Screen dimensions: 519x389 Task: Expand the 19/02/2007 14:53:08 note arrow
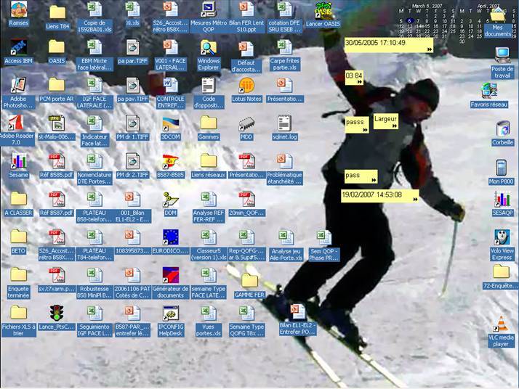tap(415, 202)
